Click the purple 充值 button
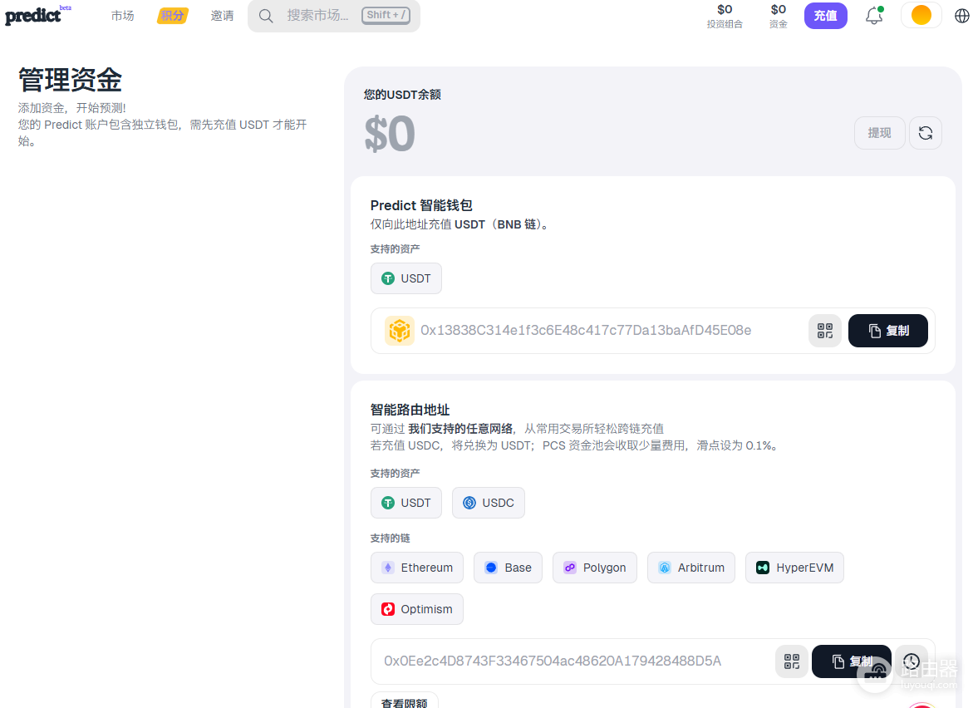The height and width of the screenshot is (708, 973). pyautogui.click(x=825, y=16)
